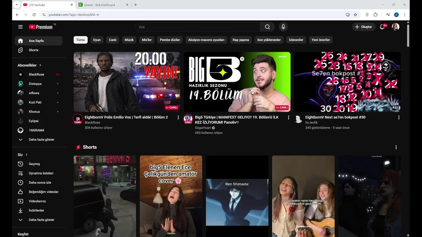Select the Oyun filter chip
The height and width of the screenshot is (237, 422).
pos(97,40)
